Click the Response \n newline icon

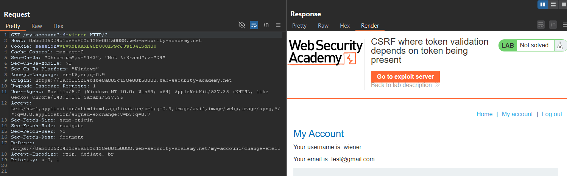coord(553,25)
